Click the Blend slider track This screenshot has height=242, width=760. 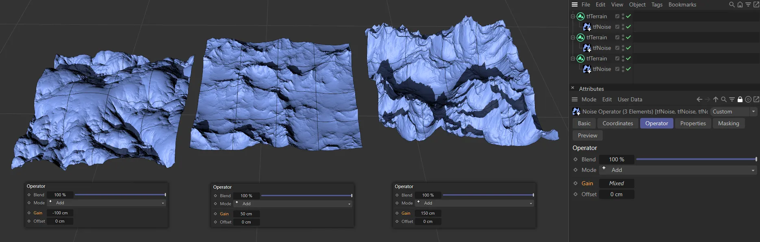696,159
